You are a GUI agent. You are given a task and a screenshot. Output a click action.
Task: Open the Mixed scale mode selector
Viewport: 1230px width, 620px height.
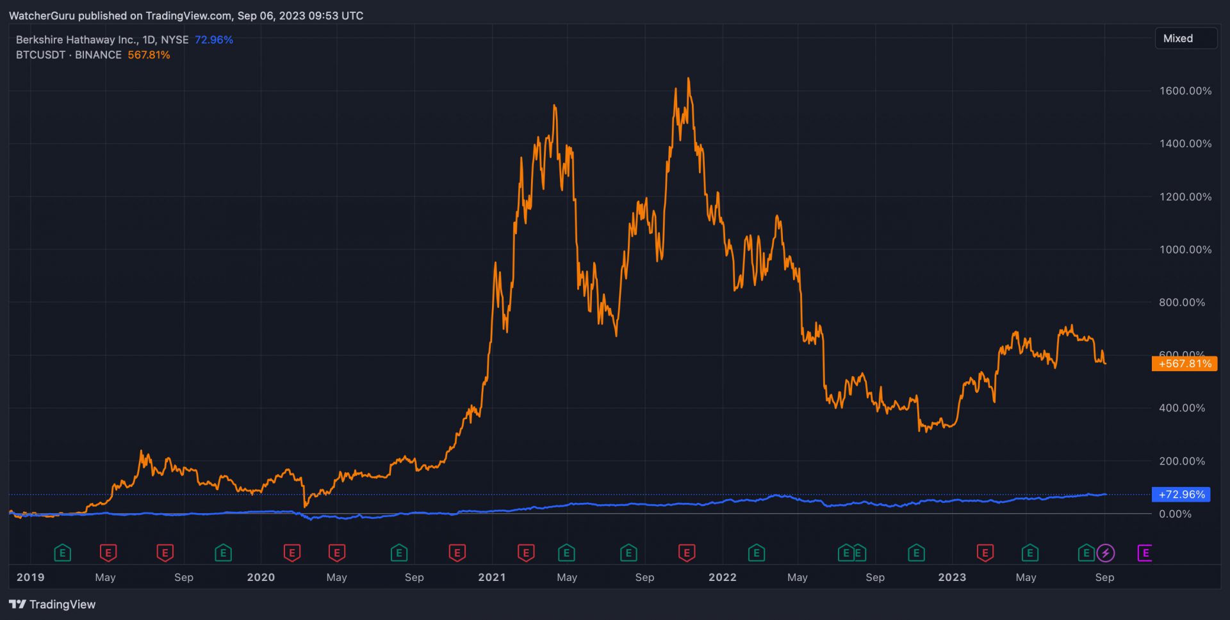(x=1185, y=38)
